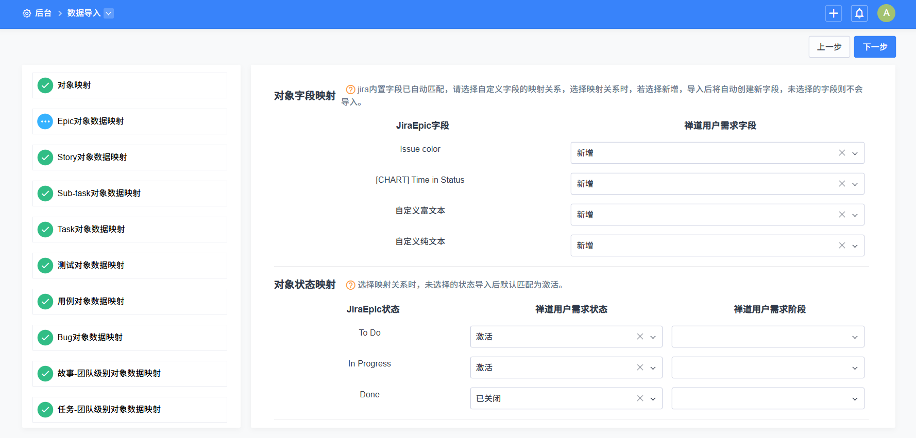Select the 任务-团队级别对象数据映射 step
The width and height of the screenshot is (916, 438).
130,410
